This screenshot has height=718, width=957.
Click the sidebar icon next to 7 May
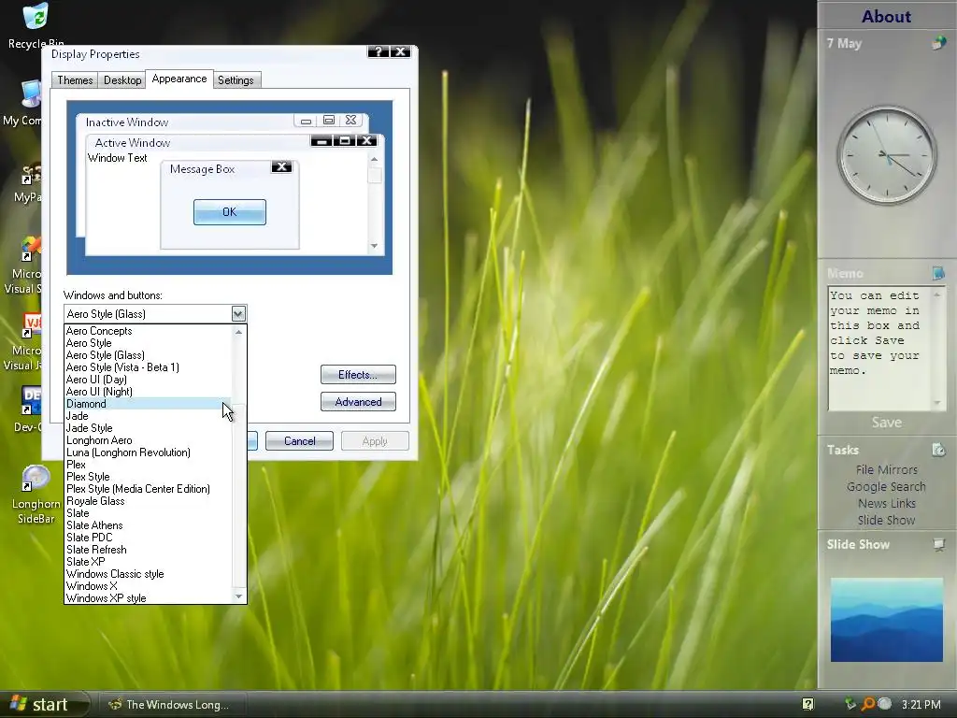click(938, 43)
